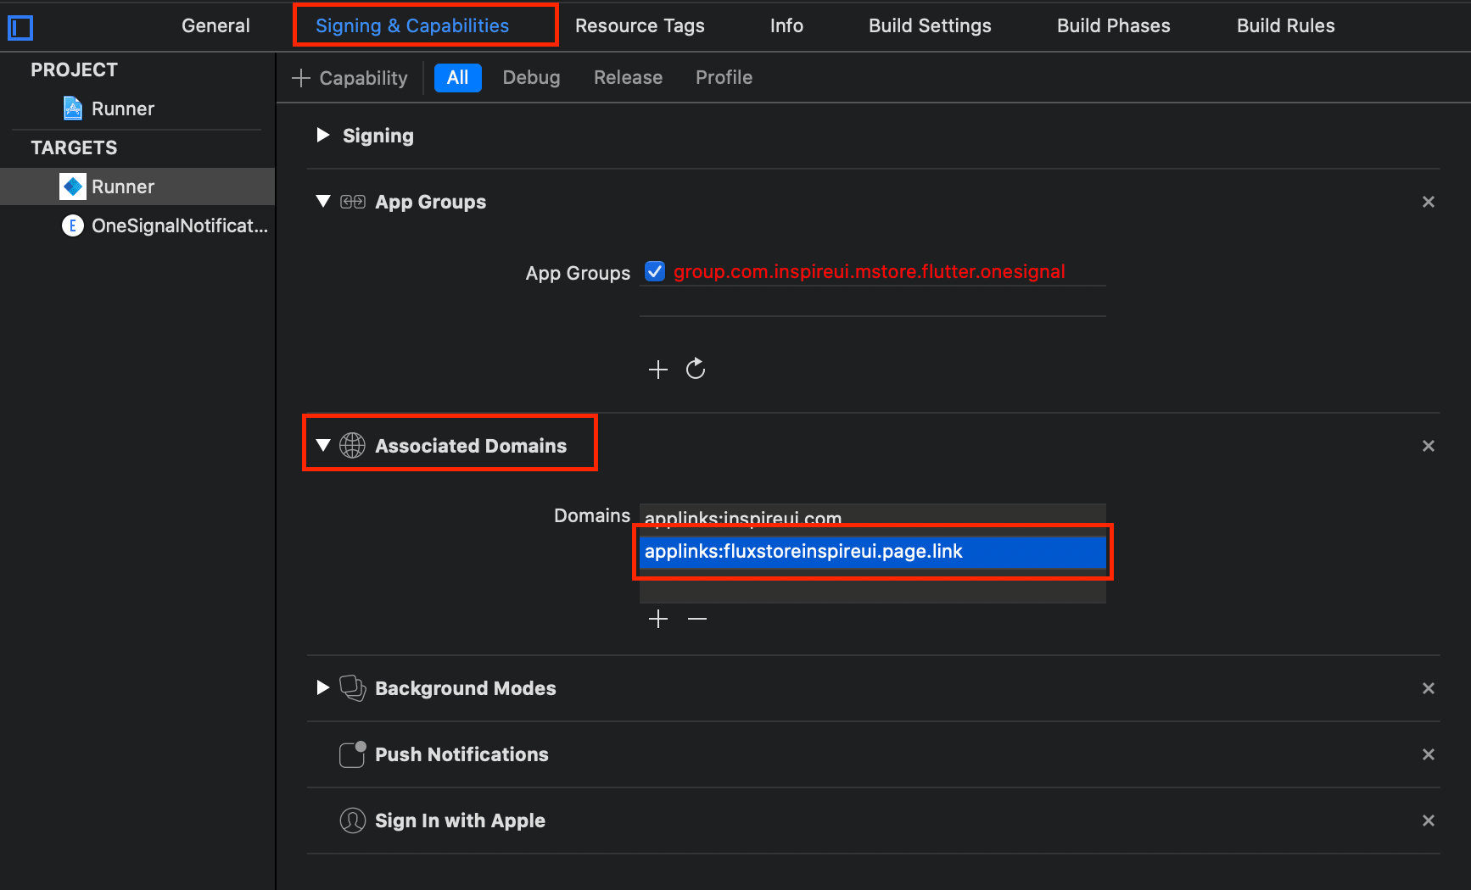Image resolution: width=1471 pixels, height=890 pixels.
Task: Click the + Capability button
Action: pyautogui.click(x=350, y=78)
